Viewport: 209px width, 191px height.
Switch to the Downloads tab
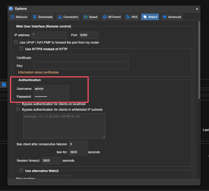point(43,17)
